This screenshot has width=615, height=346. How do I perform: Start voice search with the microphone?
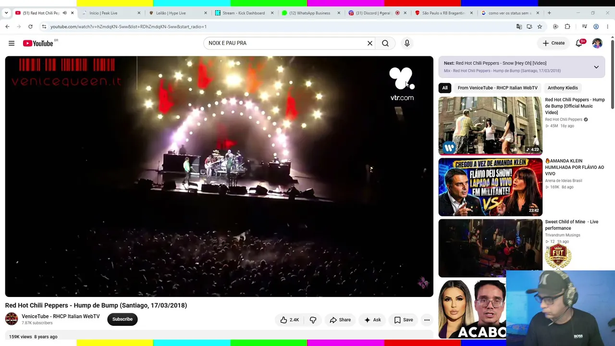[407, 43]
